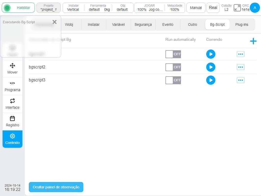Select the bgscript2 row name
This screenshot has height=196, width=261.
pos(37,67)
